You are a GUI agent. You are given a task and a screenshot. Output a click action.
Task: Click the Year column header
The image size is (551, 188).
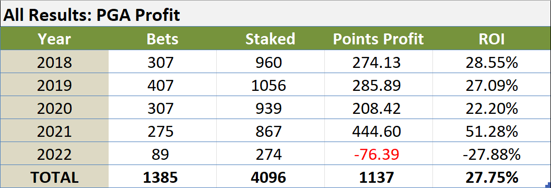tap(54, 39)
